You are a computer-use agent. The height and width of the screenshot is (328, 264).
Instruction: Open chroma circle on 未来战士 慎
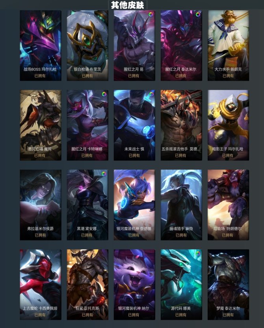[151, 94]
